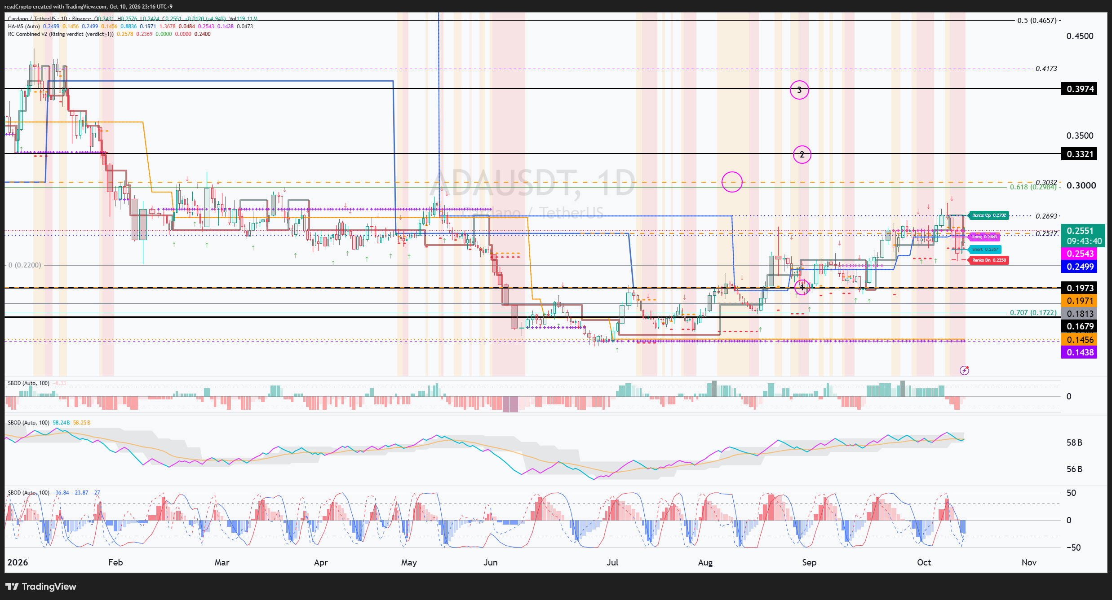
Task: Select the magenta circle marker labeled 2
Action: pyautogui.click(x=802, y=155)
